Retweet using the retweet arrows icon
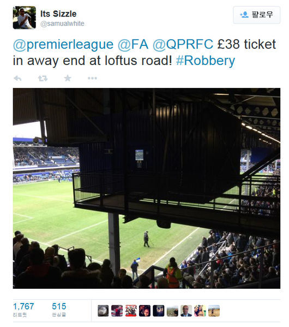This screenshot has height=327, width=289. [43, 79]
